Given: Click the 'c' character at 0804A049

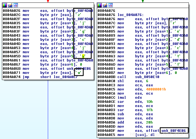Looking at the screenshot, I should [x=83, y=40].
